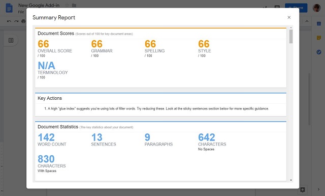Click the Key Actions heading
This screenshot has height=196, width=325.
pos(50,98)
